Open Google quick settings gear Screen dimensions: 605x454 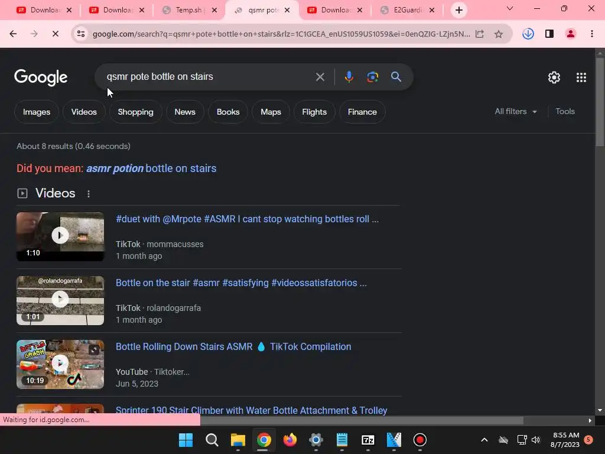554,77
